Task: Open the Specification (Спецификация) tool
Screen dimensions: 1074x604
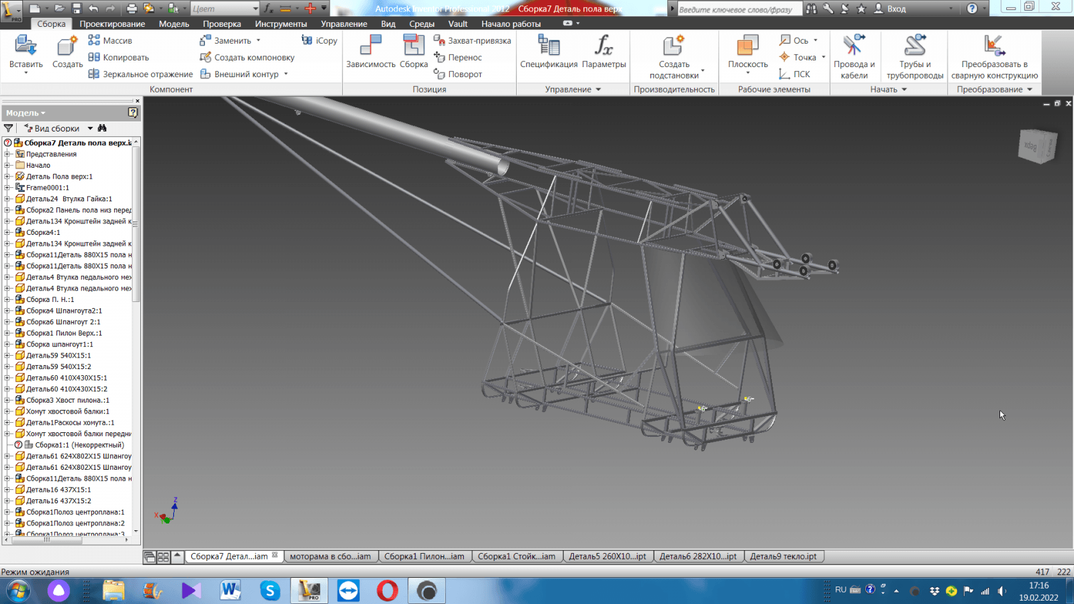Action: click(x=548, y=47)
